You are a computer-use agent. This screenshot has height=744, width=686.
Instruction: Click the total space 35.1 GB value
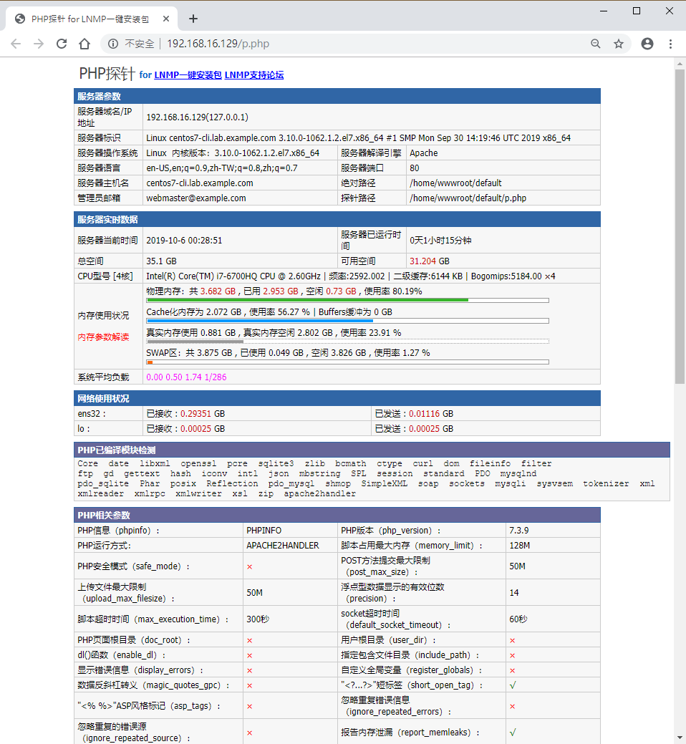coord(161,261)
